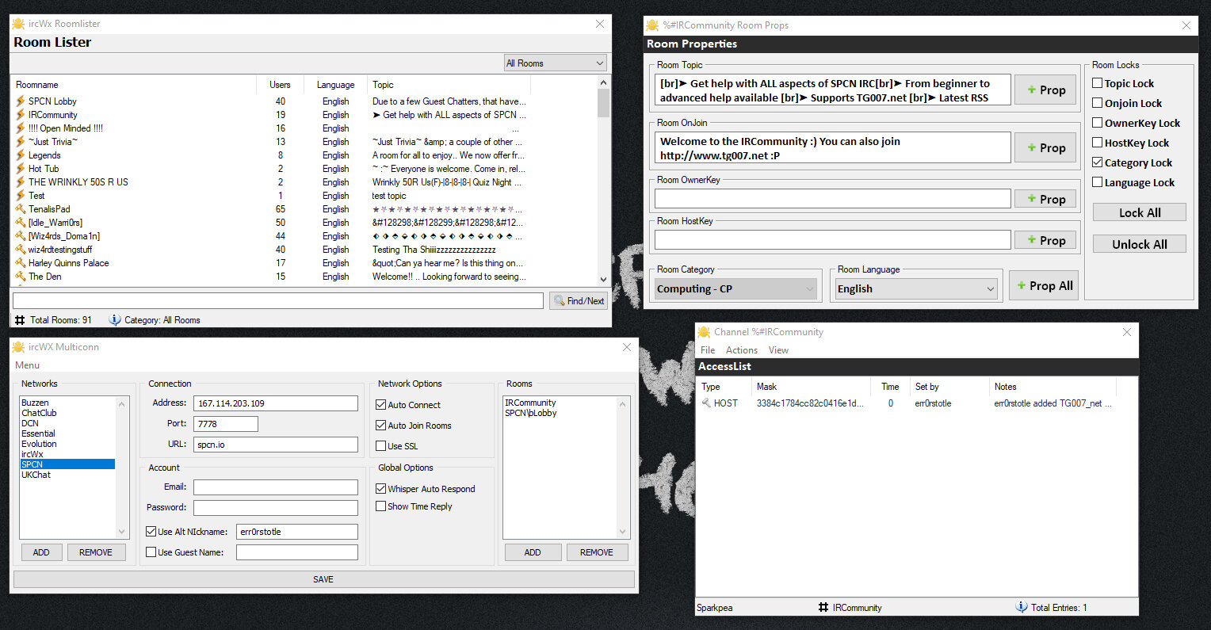Open the Room Category Computing dropdown
Viewport: 1211px width, 630px height.
(x=735, y=289)
